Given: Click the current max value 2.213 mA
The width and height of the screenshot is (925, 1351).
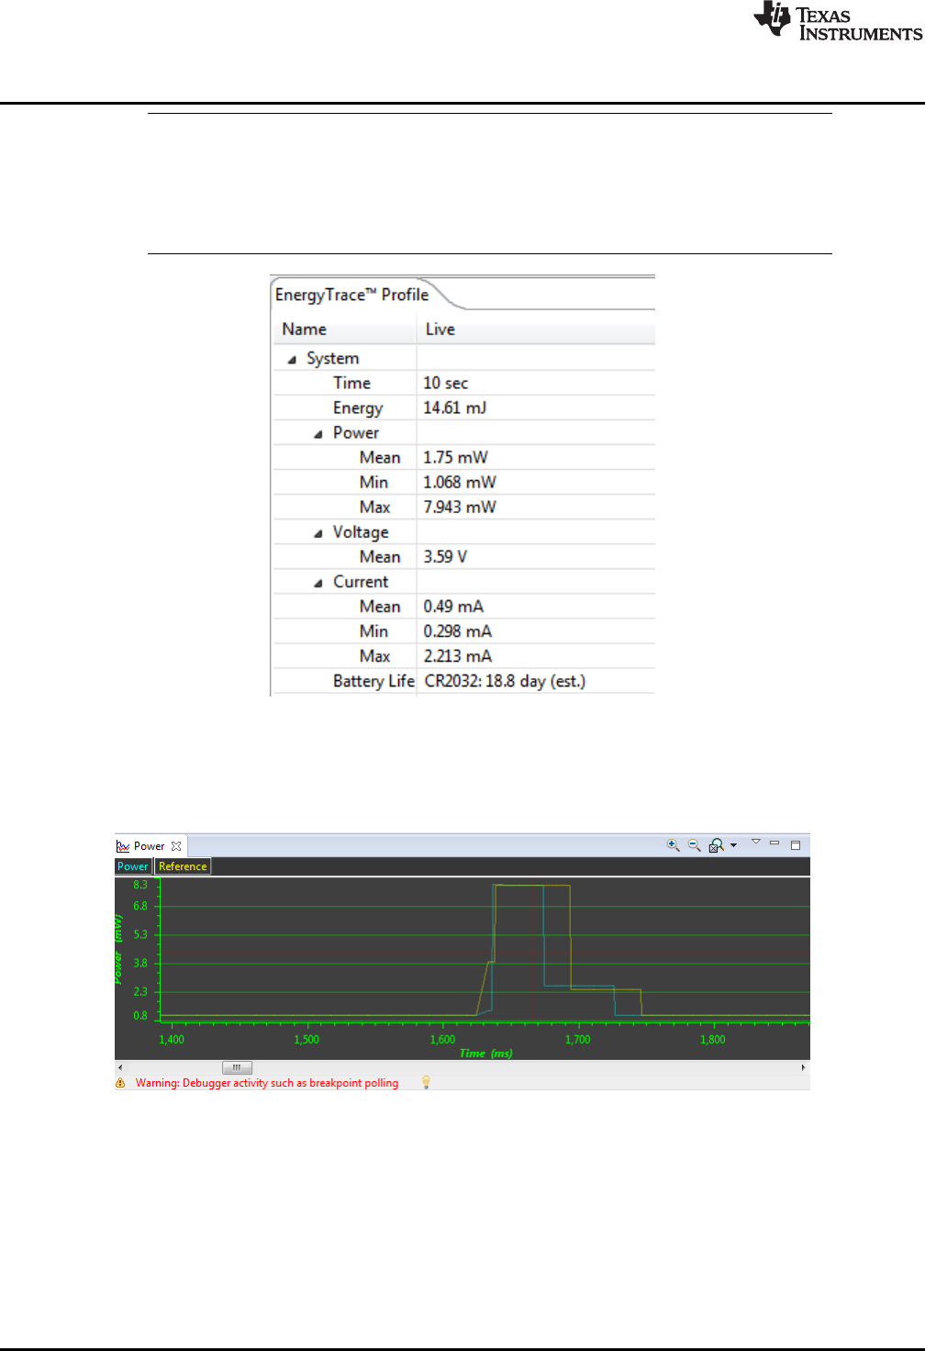Looking at the screenshot, I should click(x=457, y=655).
